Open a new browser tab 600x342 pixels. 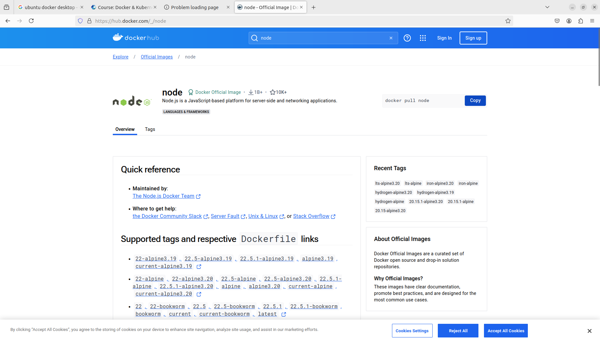click(313, 7)
